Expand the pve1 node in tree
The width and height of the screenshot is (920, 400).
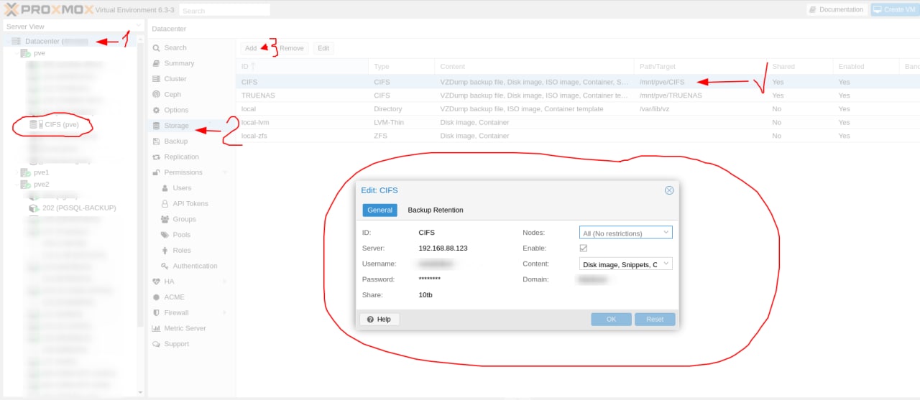[17, 172]
